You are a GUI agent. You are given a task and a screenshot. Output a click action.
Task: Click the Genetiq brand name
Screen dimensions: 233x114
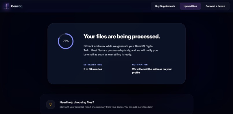click(x=17, y=6)
